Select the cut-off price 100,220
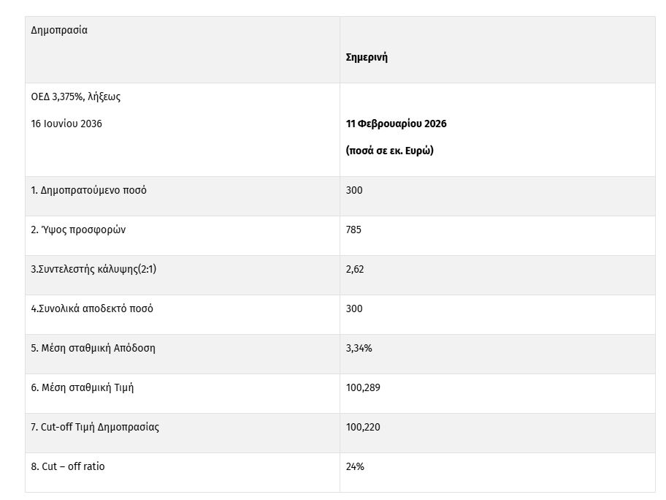This screenshot has height=500, width=666. [x=363, y=427]
